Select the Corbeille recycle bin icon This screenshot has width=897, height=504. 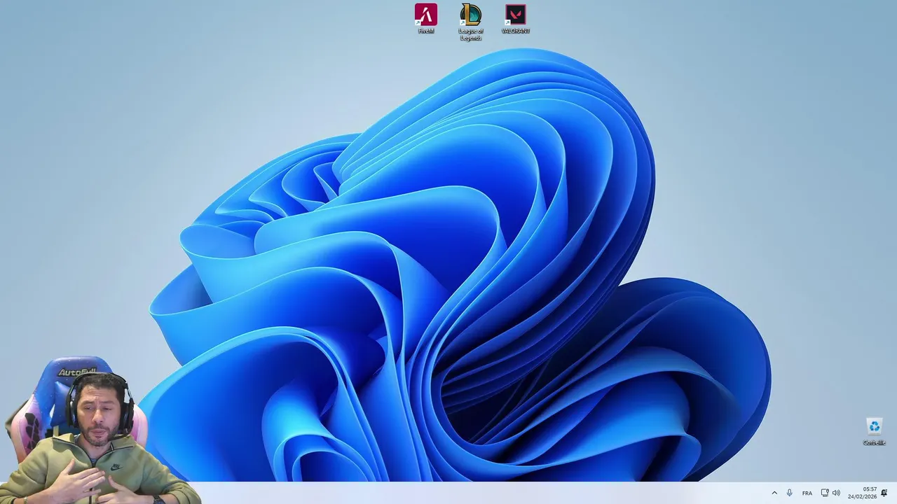[x=874, y=431]
